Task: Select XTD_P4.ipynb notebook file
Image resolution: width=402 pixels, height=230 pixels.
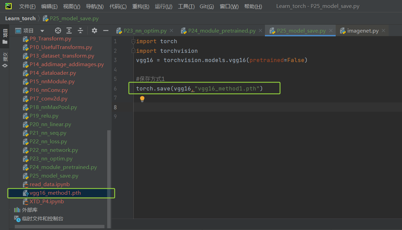Action: point(46,202)
